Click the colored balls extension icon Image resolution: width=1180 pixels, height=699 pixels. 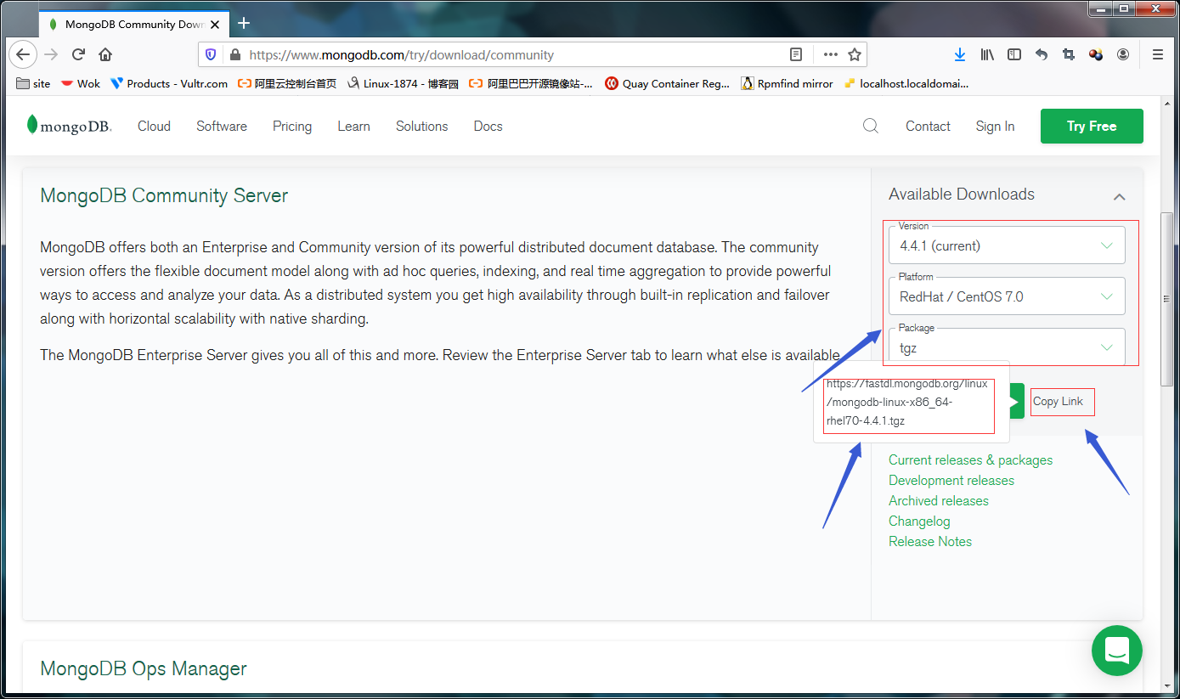(1096, 54)
